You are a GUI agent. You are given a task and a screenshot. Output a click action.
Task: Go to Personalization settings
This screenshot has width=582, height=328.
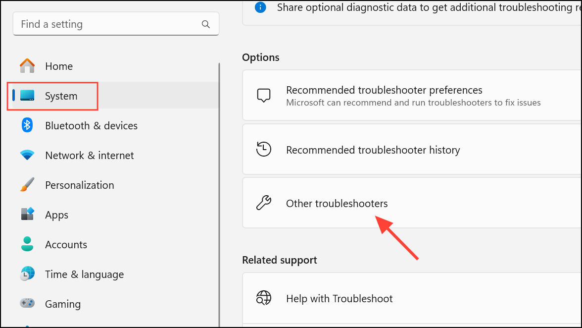(x=80, y=185)
